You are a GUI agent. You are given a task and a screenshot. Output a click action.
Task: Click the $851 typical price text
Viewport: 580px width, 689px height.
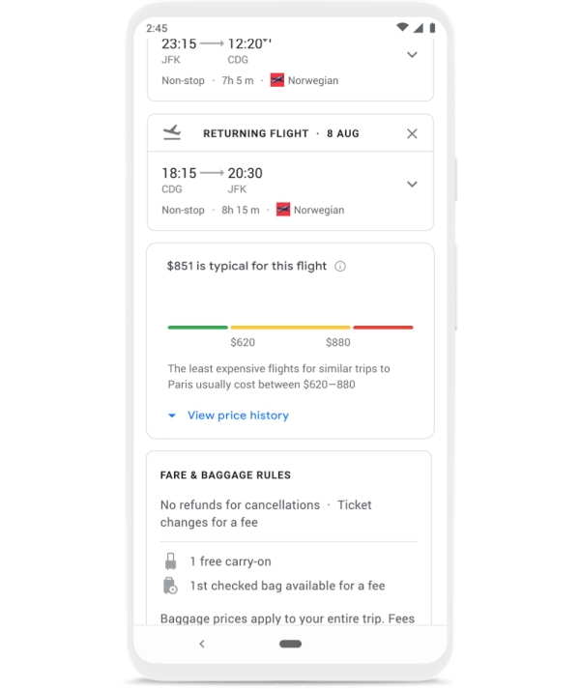click(246, 266)
